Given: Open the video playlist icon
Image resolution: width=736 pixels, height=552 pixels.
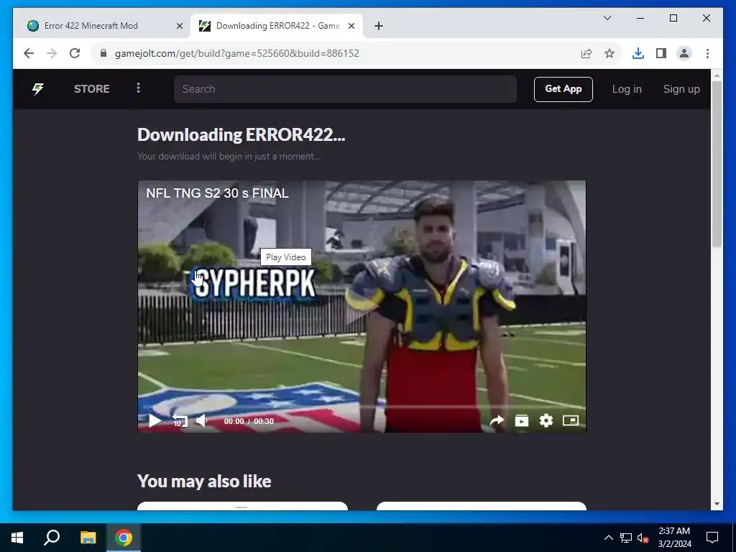Looking at the screenshot, I should click(x=522, y=420).
